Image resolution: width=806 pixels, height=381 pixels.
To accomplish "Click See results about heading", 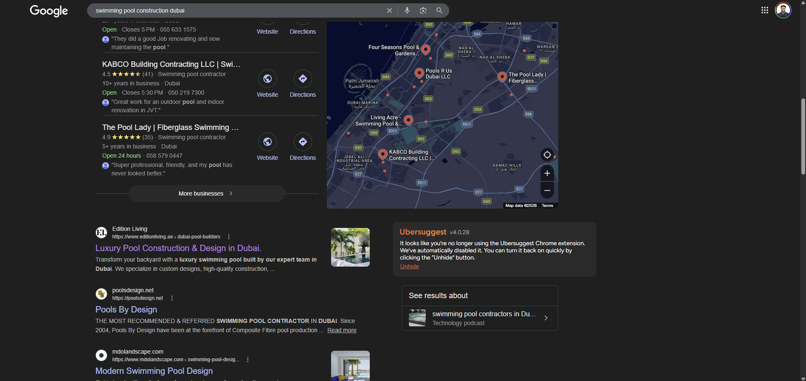I will [x=438, y=296].
